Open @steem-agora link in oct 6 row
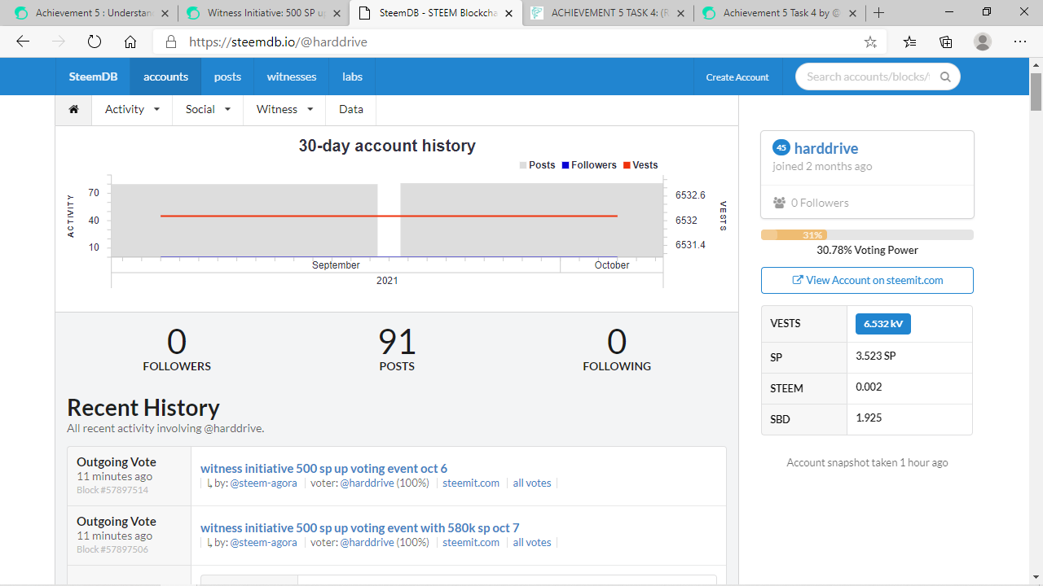1043x586 pixels. tap(263, 483)
